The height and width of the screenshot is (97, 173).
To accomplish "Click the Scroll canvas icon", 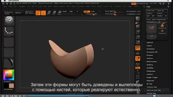I will click(x=138, y=27).
